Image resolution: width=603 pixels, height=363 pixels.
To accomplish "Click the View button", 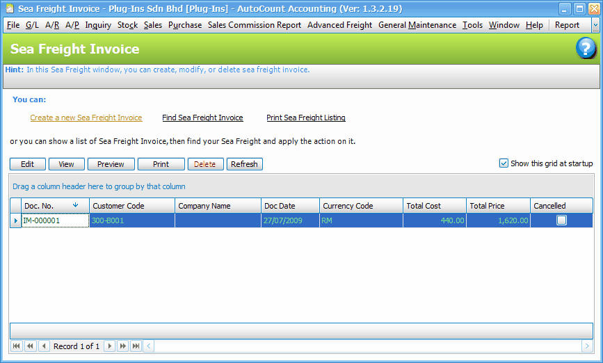I will click(67, 164).
